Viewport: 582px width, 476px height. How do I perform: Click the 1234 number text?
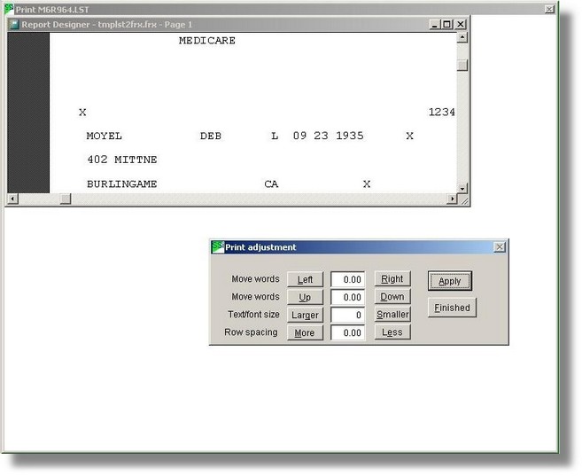tap(442, 112)
